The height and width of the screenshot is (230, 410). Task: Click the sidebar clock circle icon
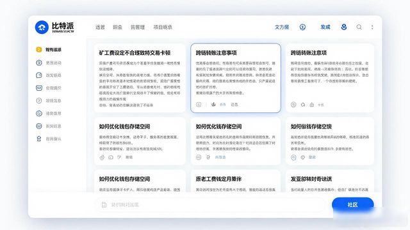(x=39, y=114)
